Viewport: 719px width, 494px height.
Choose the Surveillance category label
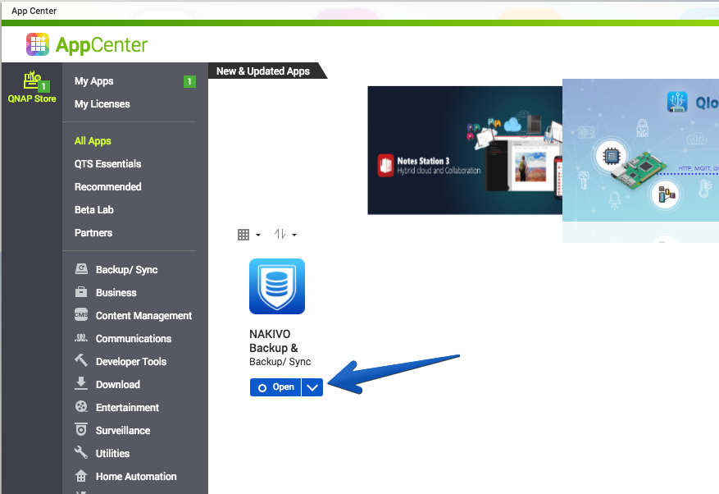click(x=123, y=431)
